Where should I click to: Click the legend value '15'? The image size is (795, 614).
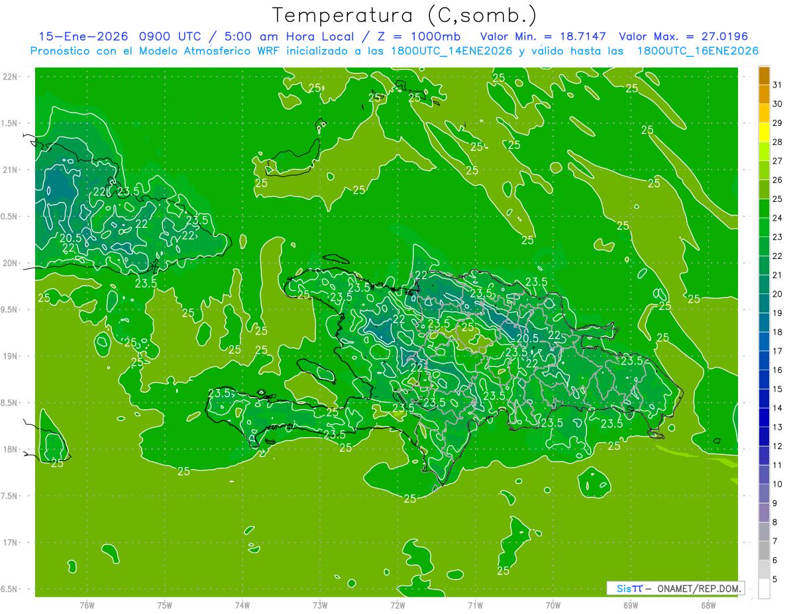click(x=778, y=389)
